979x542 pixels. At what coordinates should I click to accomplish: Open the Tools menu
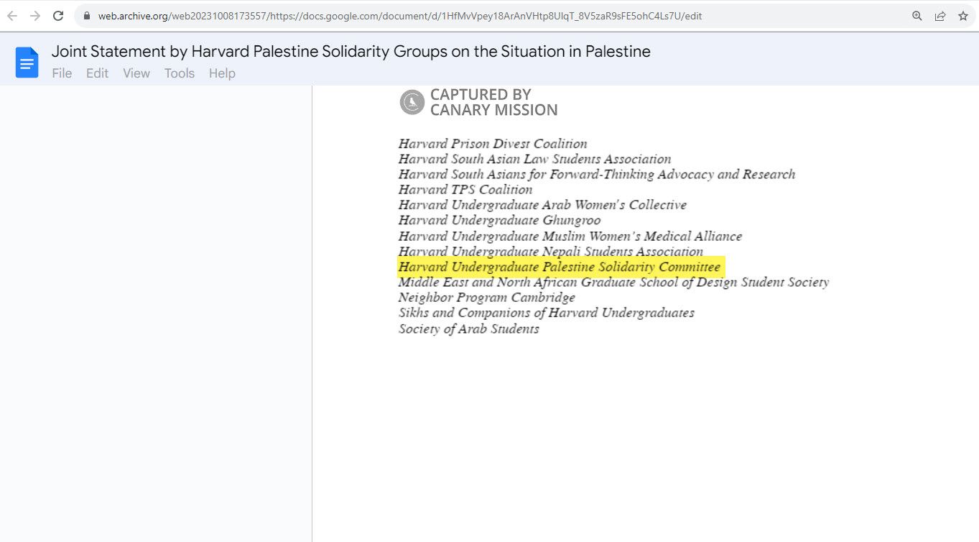tap(180, 73)
